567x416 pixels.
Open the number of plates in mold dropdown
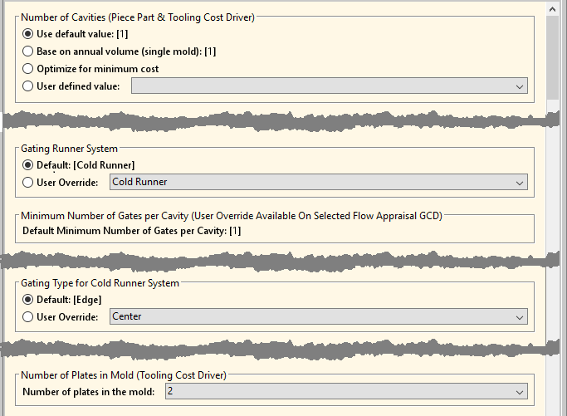coord(346,391)
